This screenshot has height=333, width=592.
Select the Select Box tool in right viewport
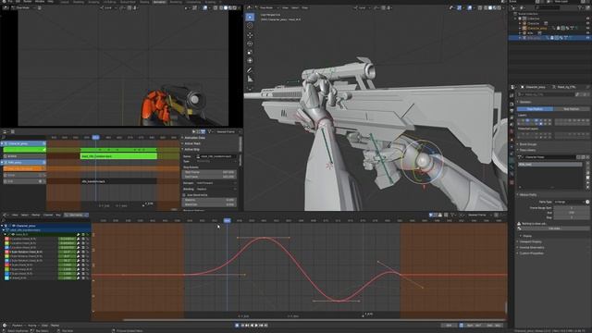[x=250, y=17]
